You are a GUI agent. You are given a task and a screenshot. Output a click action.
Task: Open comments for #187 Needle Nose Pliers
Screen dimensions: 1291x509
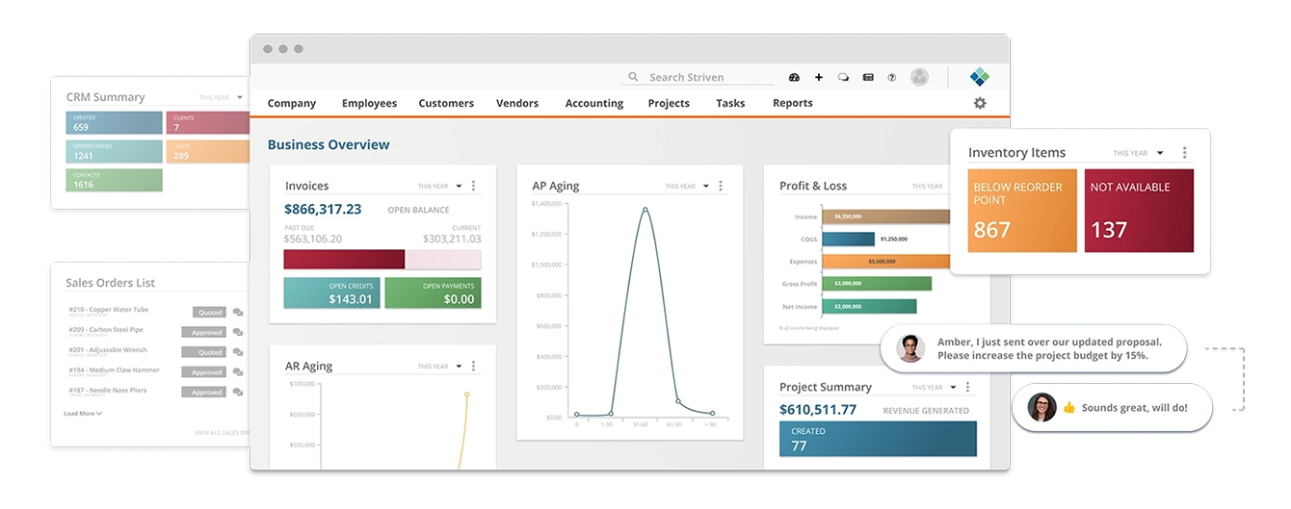(x=238, y=393)
